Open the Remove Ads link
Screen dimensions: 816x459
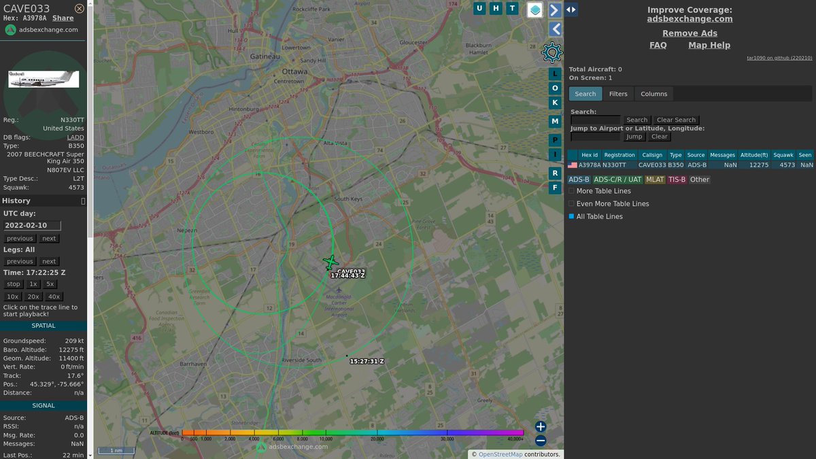[690, 33]
